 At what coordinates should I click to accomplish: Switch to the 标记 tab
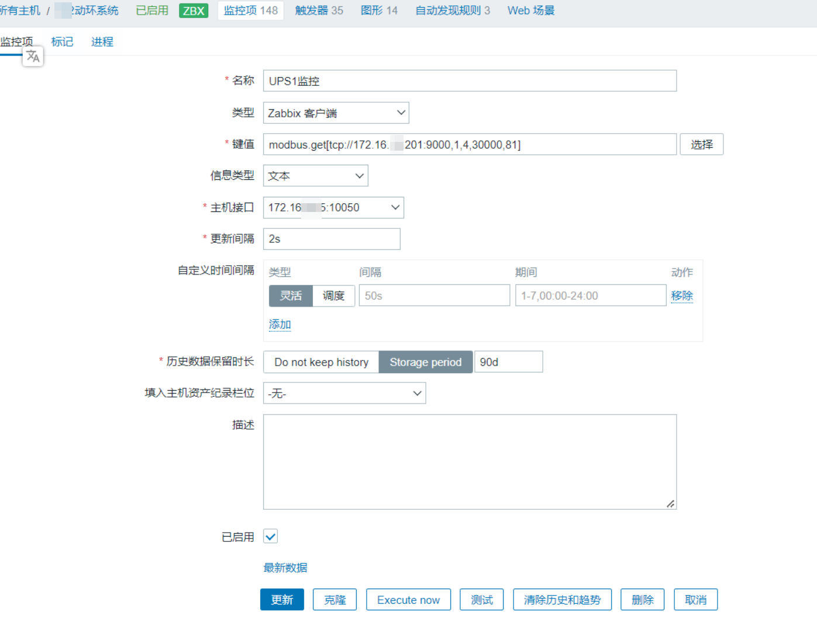point(62,42)
